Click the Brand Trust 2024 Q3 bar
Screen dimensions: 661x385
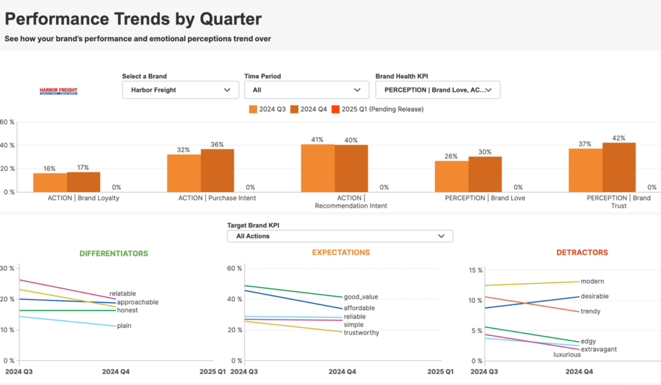tap(585, 170)
